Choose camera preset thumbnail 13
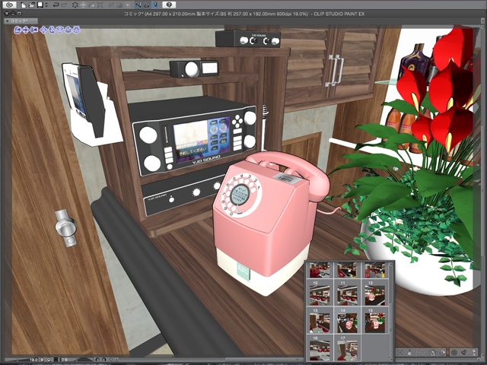487x365 pixels. tap(320, 321)
